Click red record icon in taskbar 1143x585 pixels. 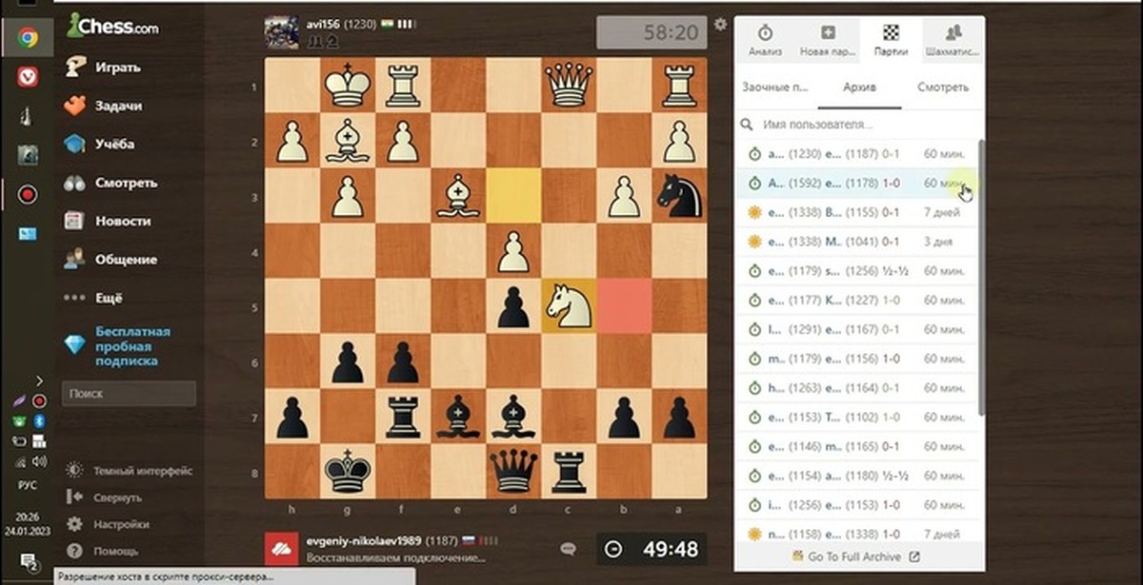(28, 194)
